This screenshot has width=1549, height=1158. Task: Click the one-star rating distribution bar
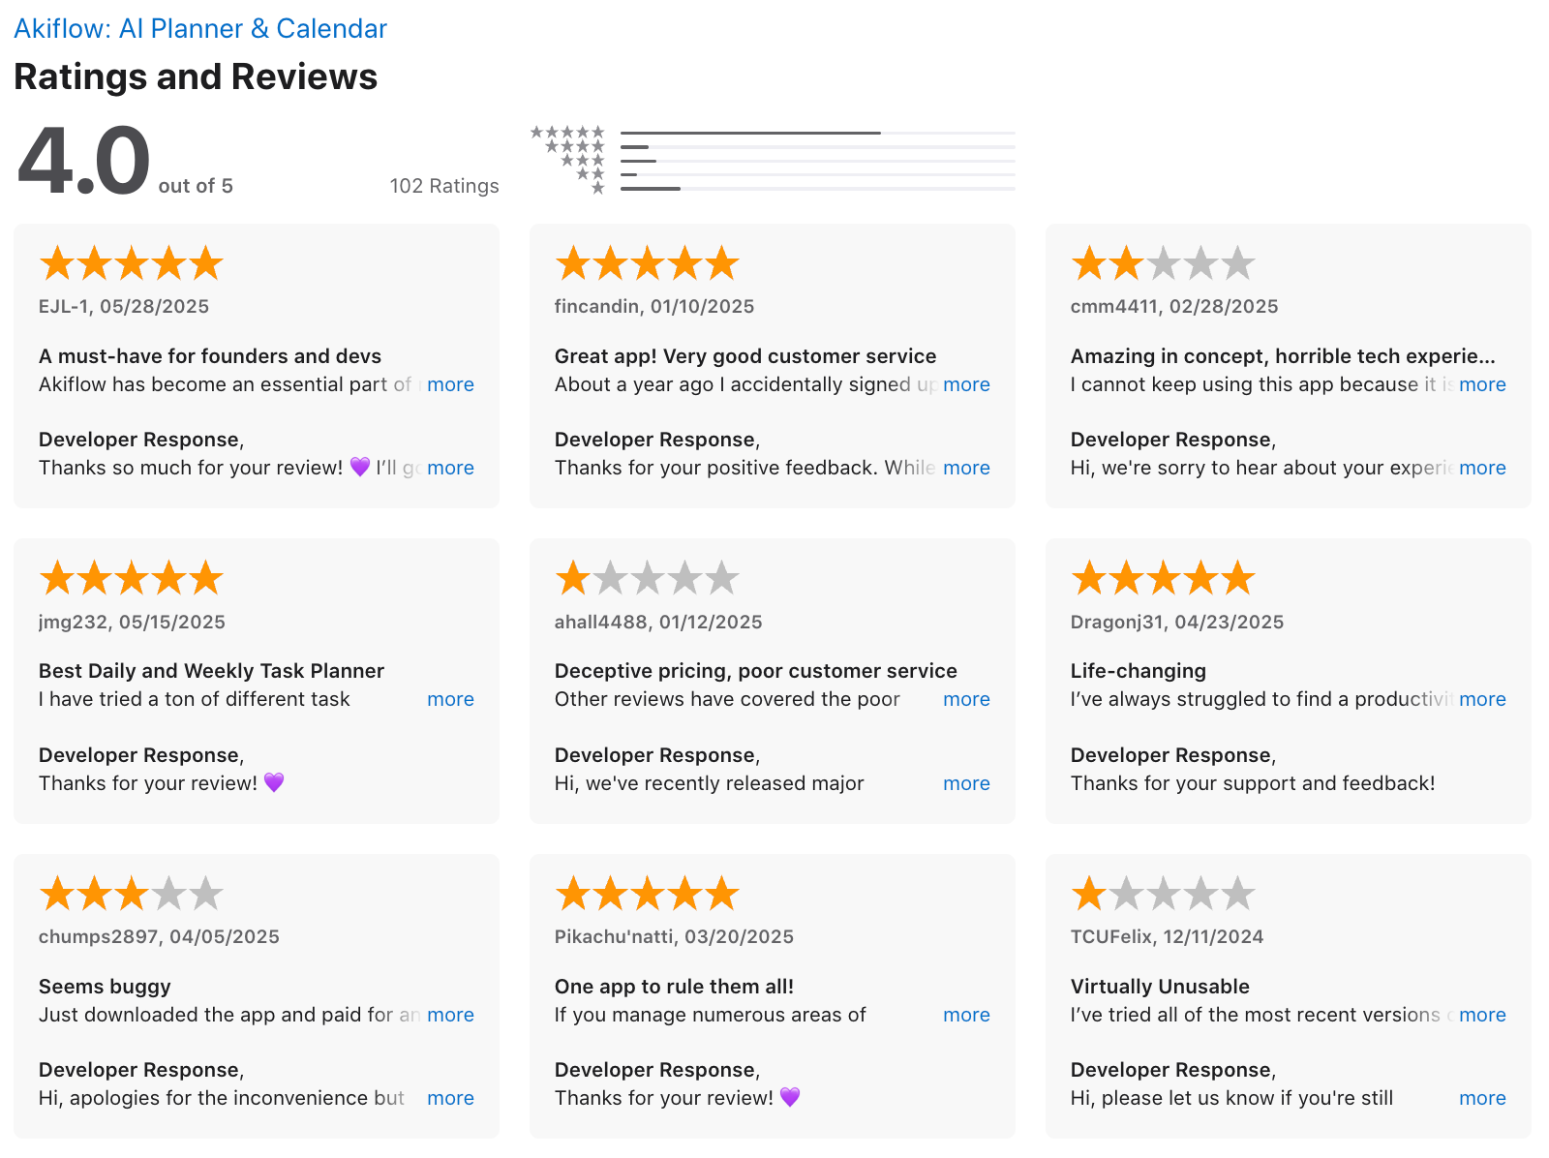tap(817, 189)
